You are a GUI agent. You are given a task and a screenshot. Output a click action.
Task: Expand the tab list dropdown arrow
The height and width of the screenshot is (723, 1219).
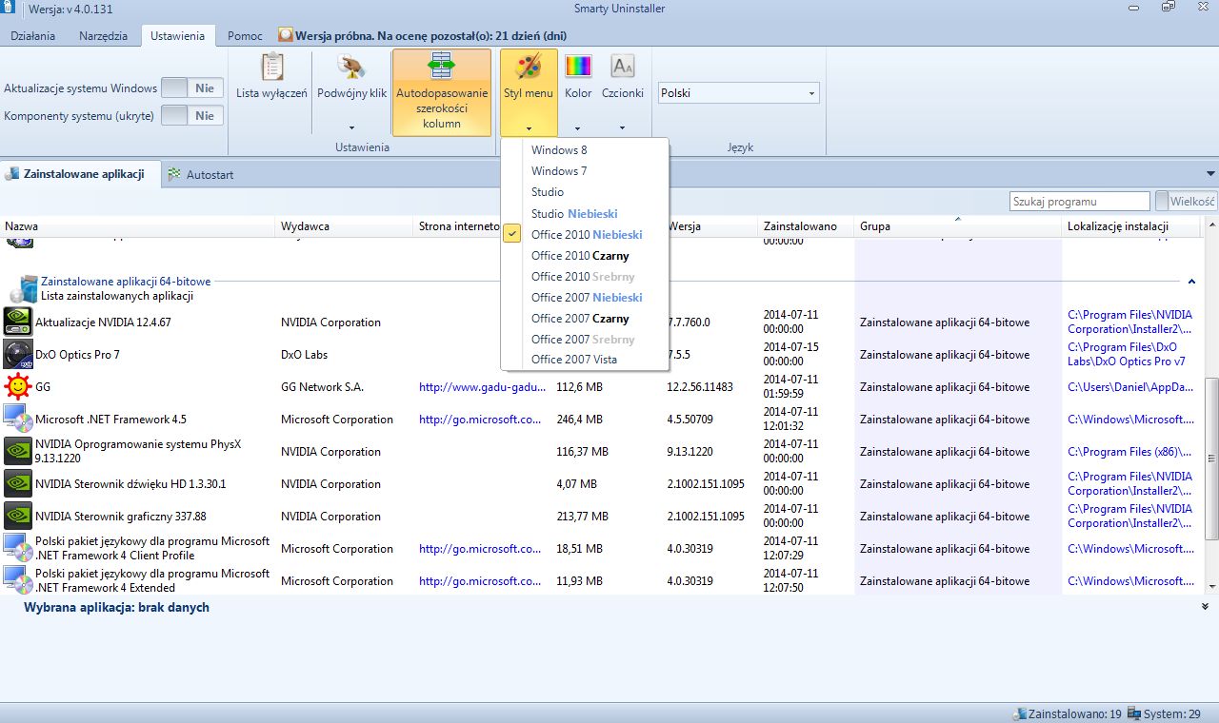click(1210, 174)
